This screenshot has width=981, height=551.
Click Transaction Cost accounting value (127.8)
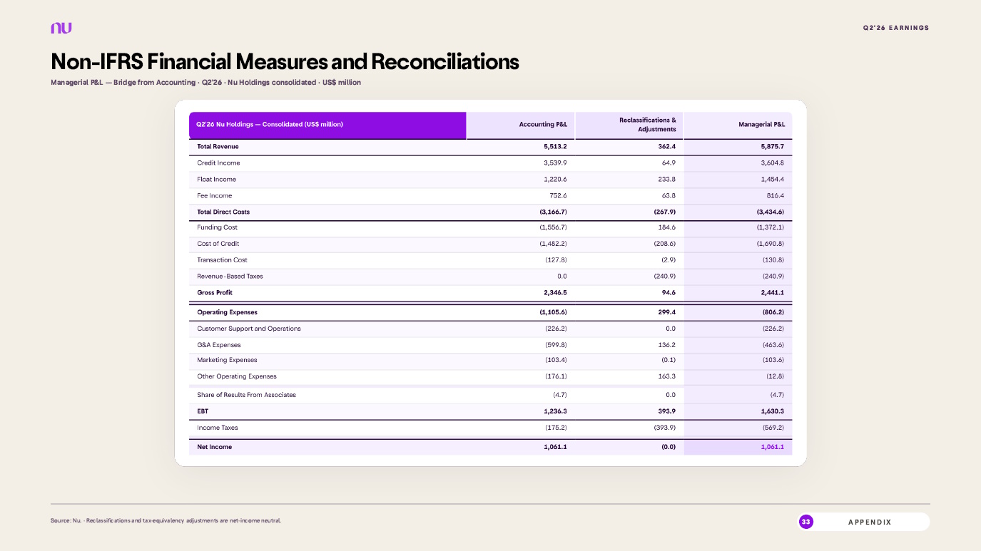[x=556, y=260]
